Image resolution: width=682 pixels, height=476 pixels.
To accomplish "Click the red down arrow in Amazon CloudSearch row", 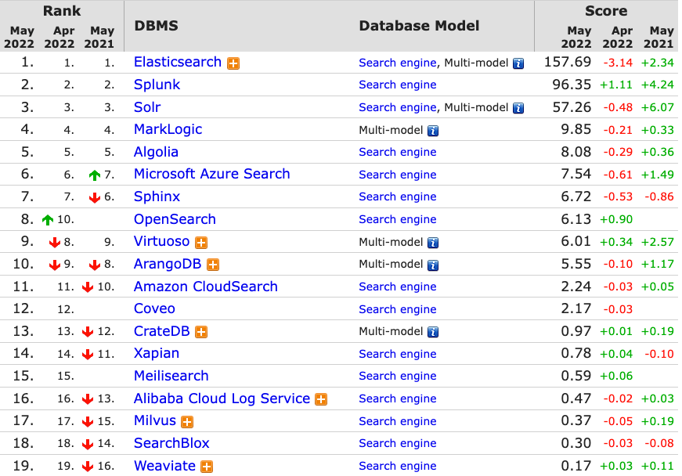I will click(88, 287).
